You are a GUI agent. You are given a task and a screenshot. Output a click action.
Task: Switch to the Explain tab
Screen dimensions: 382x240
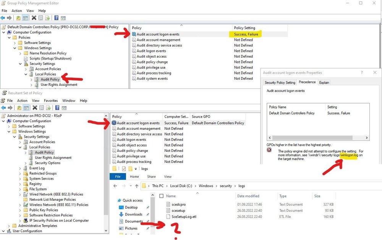click(x=324, y=82)
